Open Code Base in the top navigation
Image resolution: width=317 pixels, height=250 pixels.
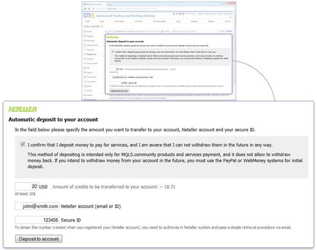coord(120,21)
